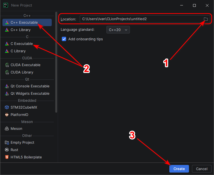
Task: Select C++ Executable project type
Action: point(27,22)
